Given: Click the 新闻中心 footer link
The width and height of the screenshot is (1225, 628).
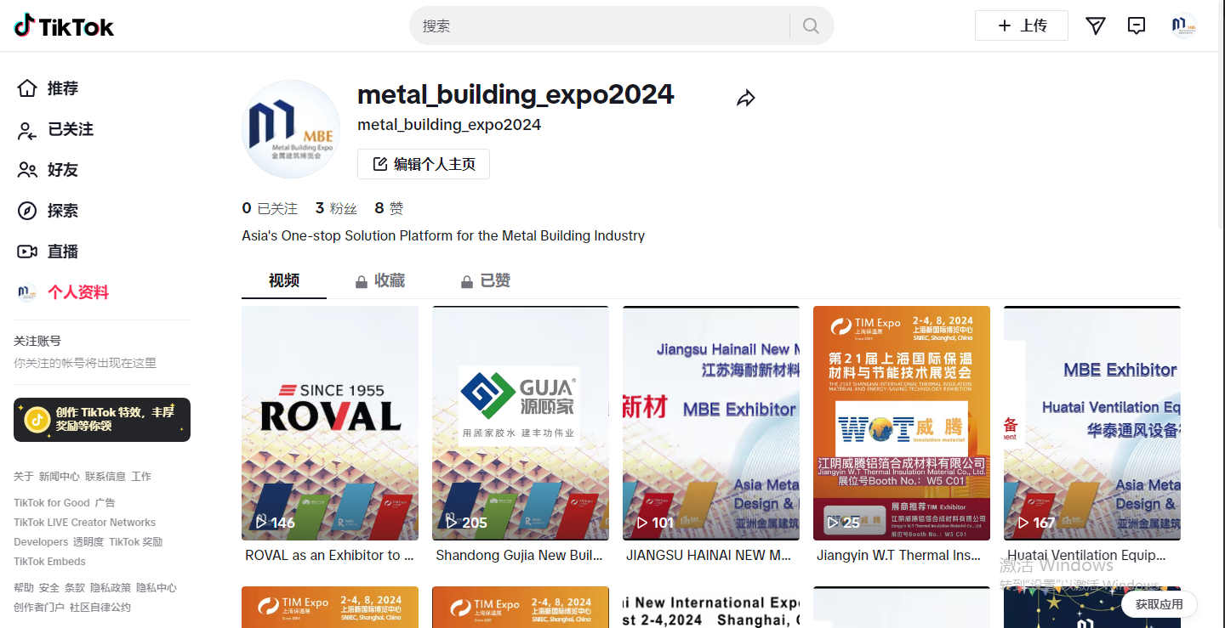Looking at the screenshot, I should (x=60, y=477).
